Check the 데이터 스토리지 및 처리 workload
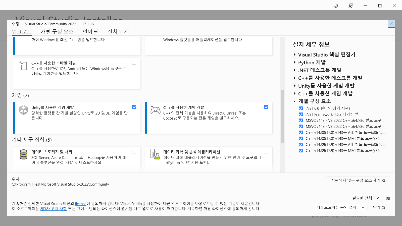The width and height of the screenshot is (402, 226). (134, 152)
